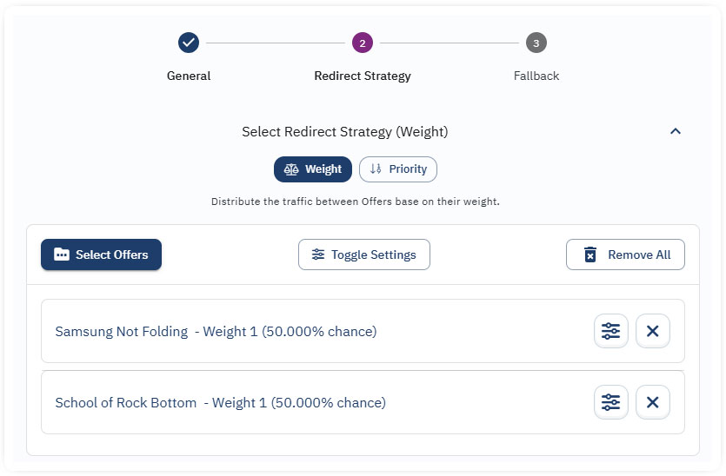Image resolution: width=726 pixels, height=476 pixels.
Task: Click the Select Redirect Strategy (Weight) heading
Action: (345, 132)
